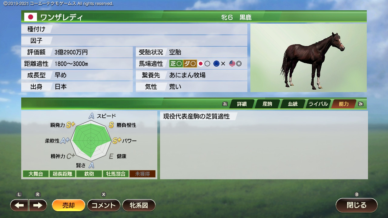388x218 pixels.
Task: Select the 大舞台 trait tag
Action: coord(36,174)
